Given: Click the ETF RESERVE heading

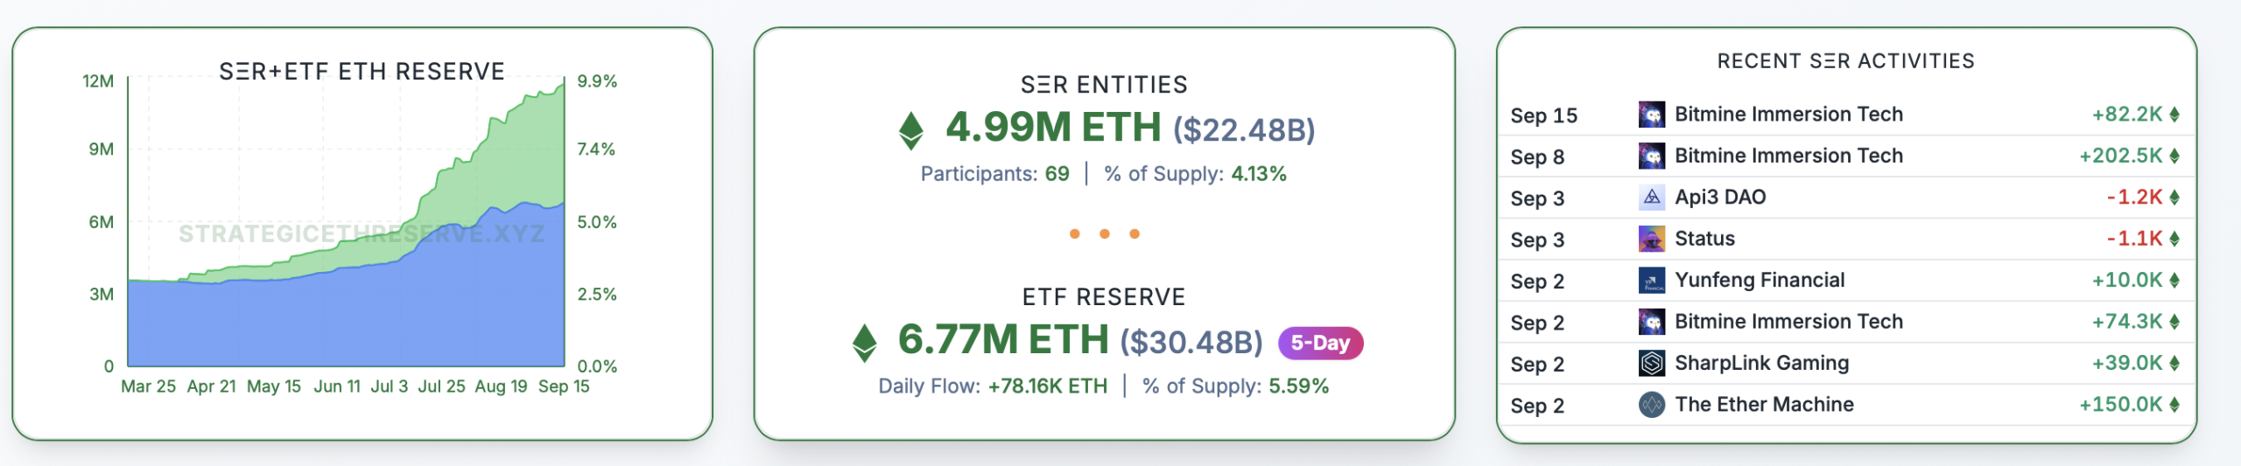Looking at the screenshot, I should 1104,297.
